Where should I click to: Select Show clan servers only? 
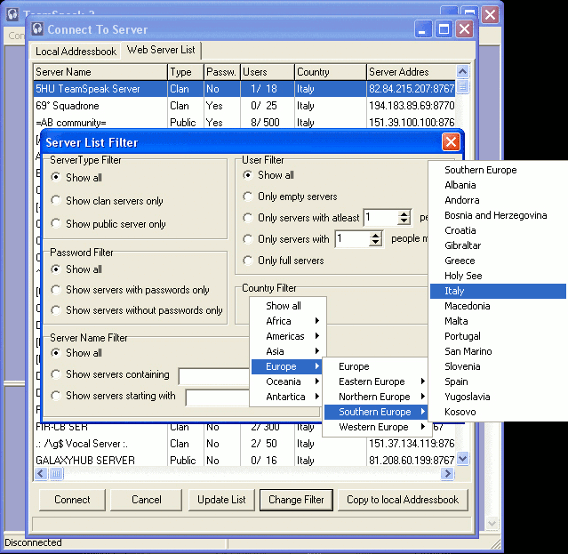[x=108, y=201]
